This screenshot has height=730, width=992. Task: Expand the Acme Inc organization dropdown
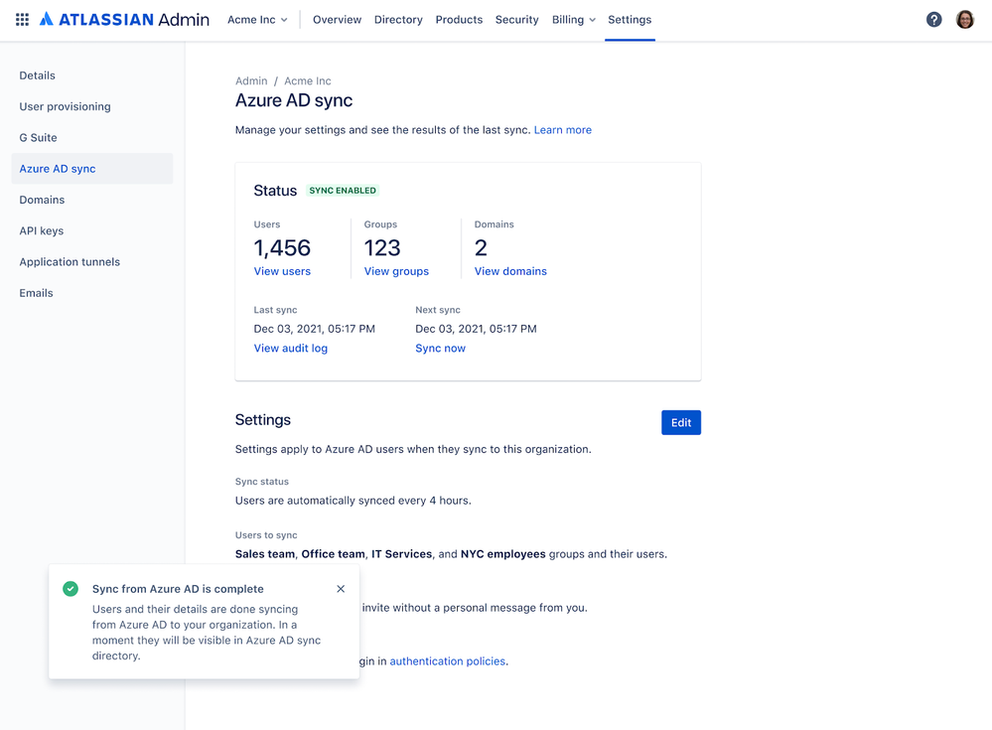click(x=257, y=20)
